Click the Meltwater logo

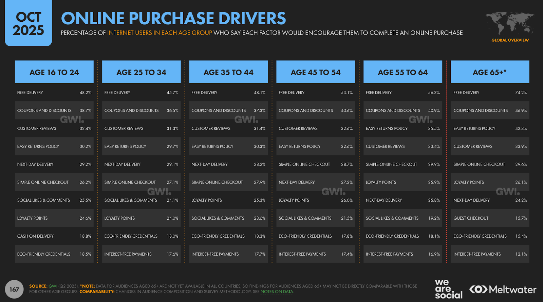pos(503,290)
